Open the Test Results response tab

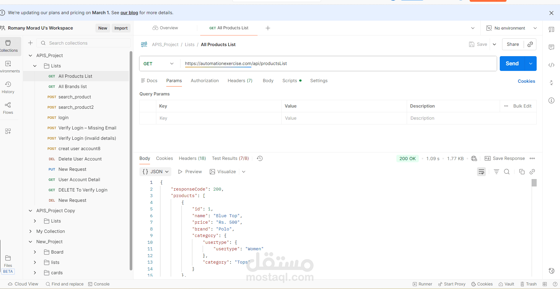pyautogui.click(x=230, y=158)
